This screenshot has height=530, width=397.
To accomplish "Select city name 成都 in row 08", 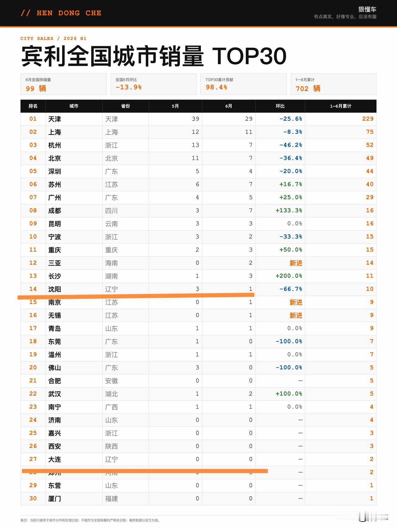I will coord(55,211).
